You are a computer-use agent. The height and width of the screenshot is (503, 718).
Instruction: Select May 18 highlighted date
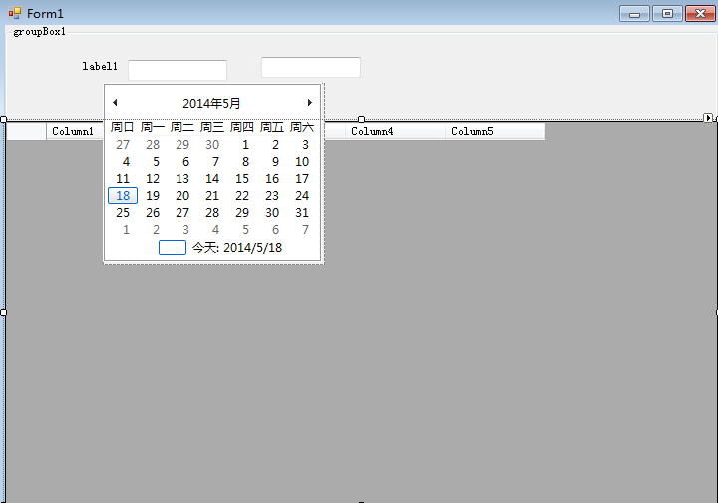coord(123,195)
